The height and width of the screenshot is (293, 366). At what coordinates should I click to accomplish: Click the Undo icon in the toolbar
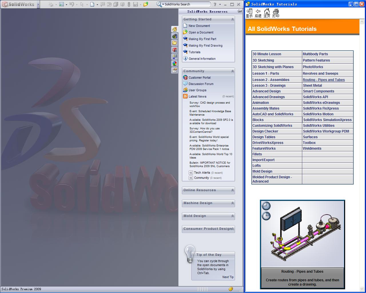72,4
